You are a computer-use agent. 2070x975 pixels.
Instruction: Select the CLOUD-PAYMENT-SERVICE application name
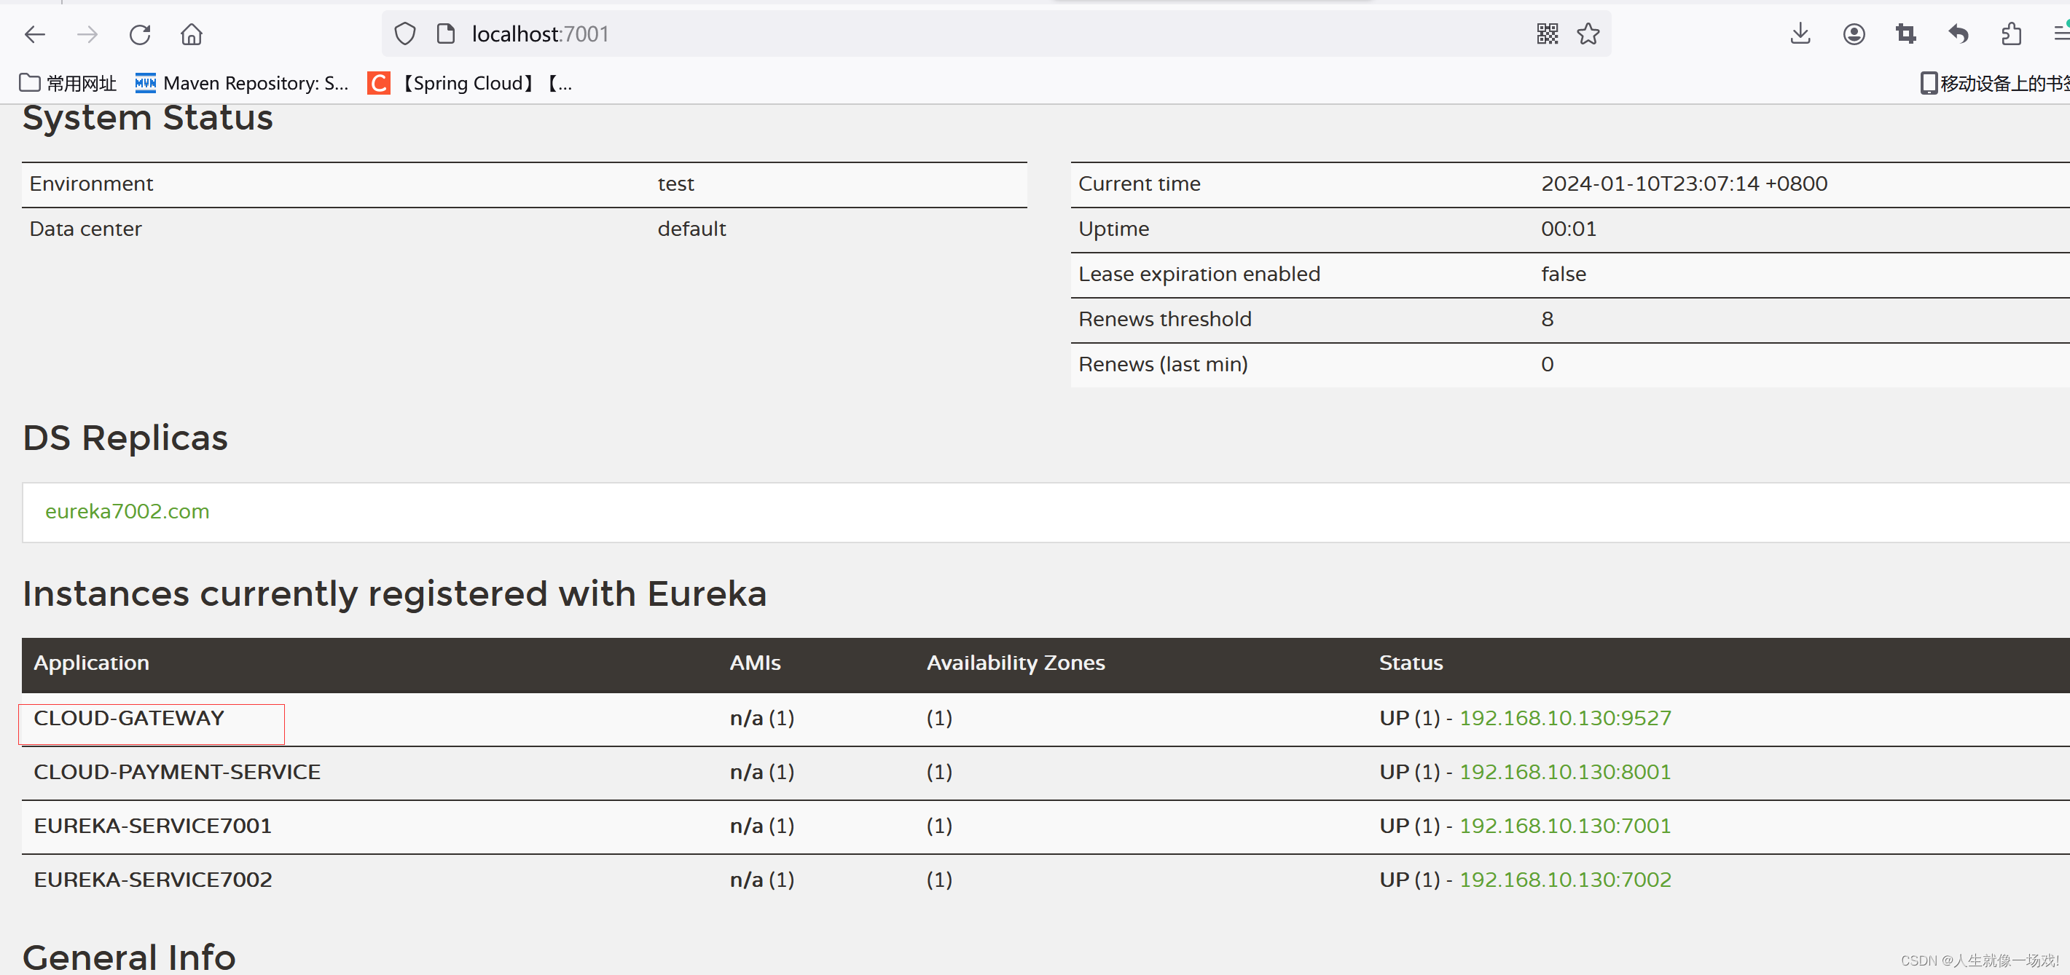click(x=177, y=772)
